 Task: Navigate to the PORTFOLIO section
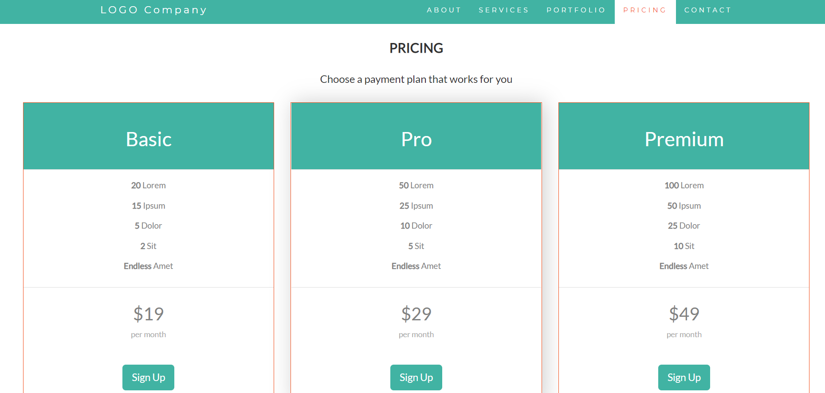click(576, 10)
